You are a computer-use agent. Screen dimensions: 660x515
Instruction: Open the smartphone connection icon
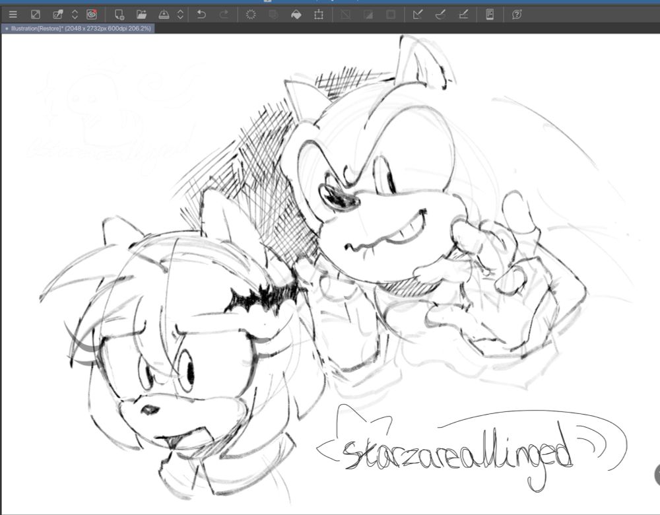click(x=490, y=15)
